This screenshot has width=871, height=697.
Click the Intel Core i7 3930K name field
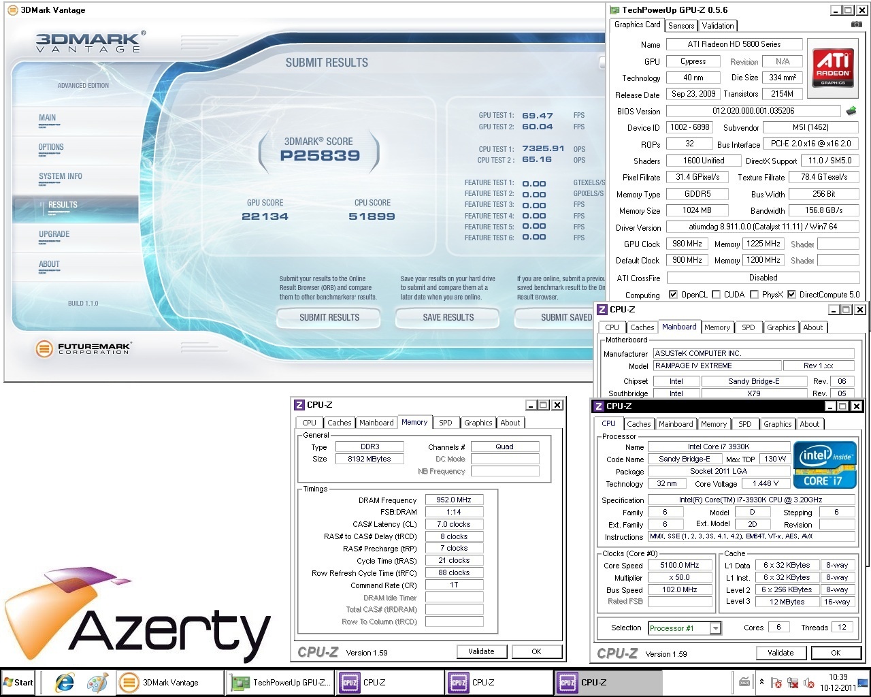tap(719, 447)
